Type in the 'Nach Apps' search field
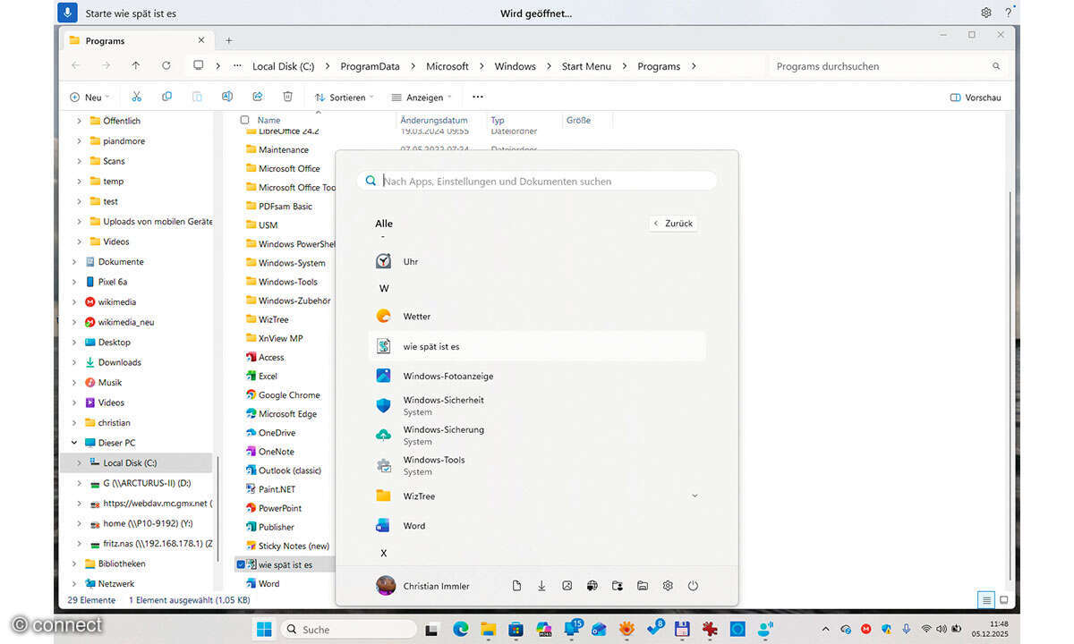 537,181
